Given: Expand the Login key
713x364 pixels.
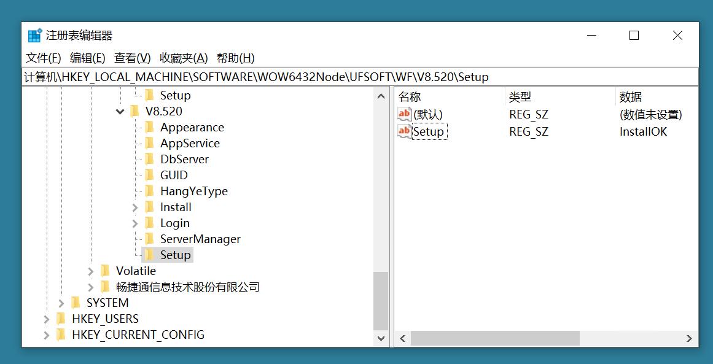Looking at the screenshot, I should point(134,223).
